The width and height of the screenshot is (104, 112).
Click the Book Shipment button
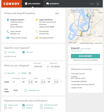(85, 56)
